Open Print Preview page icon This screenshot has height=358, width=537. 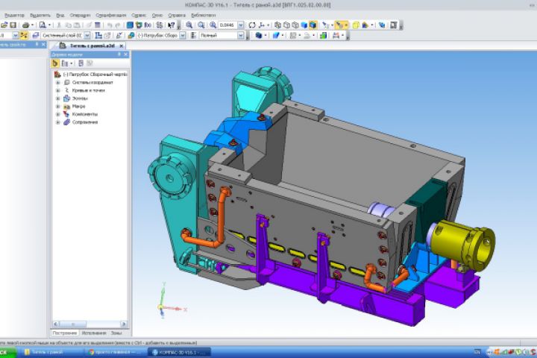(x=43, y=25)
